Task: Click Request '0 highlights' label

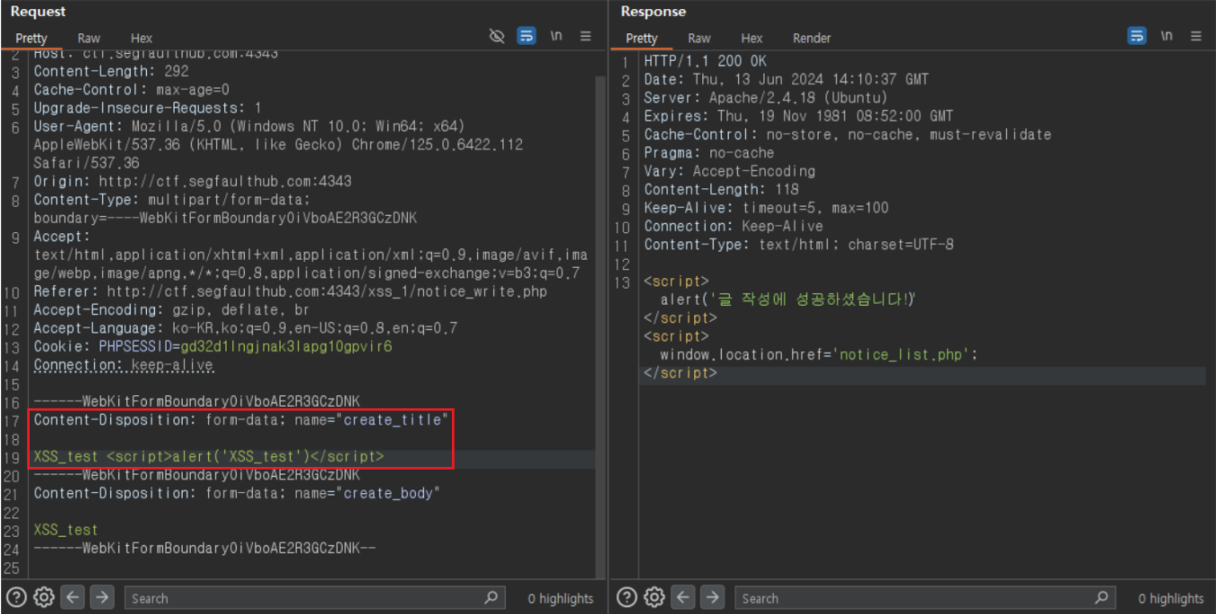Action: click(560, 598)
